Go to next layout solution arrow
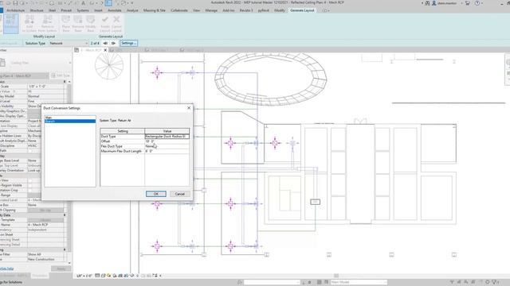 click(x=113, y=43)
